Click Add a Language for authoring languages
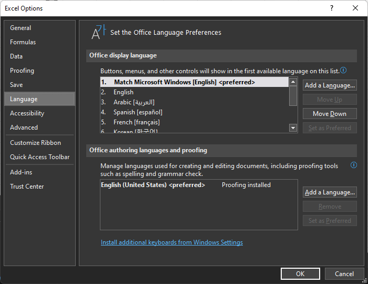The width and height of the screenshot is (368, 284). pos(330,192)
